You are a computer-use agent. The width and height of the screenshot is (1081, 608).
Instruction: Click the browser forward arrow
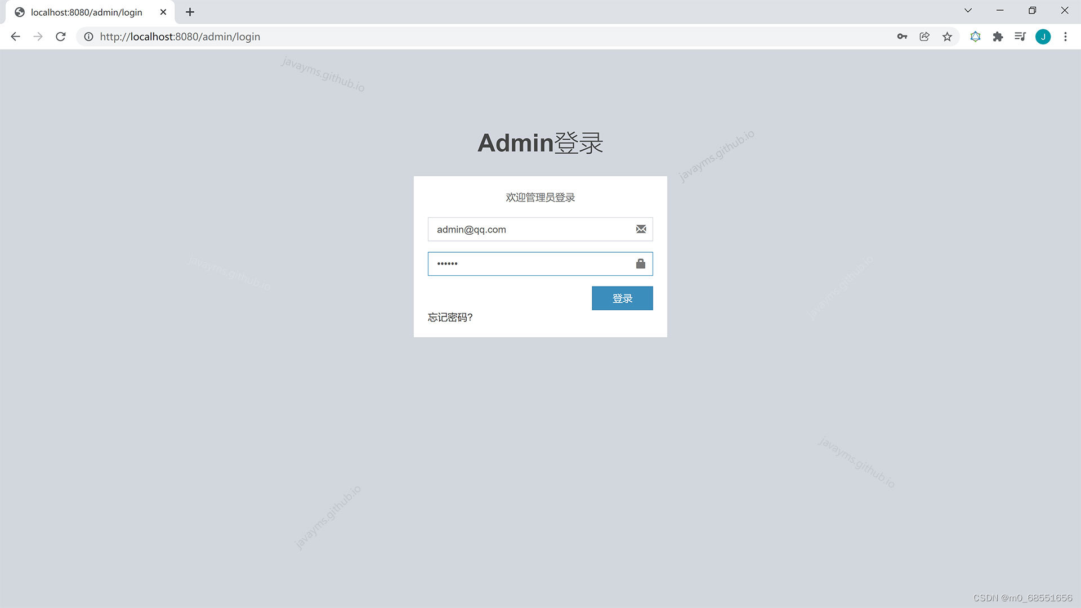pyautogui.click(x=38, y=37)
